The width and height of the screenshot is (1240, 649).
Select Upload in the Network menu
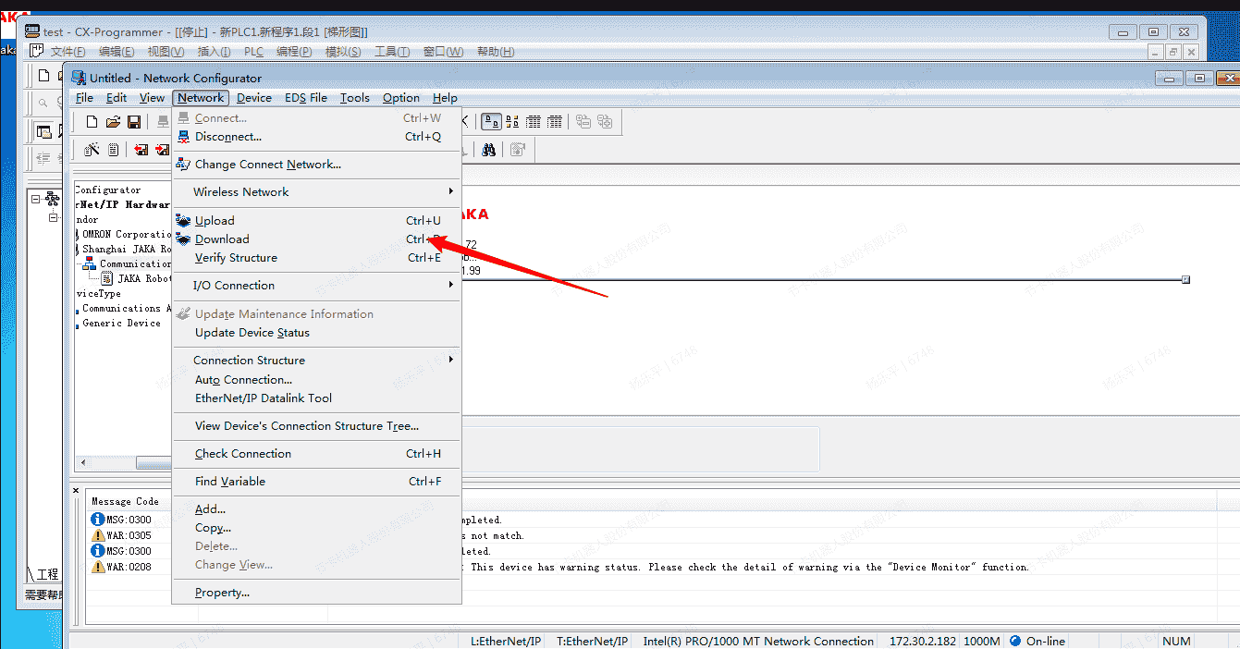[215, 221]
